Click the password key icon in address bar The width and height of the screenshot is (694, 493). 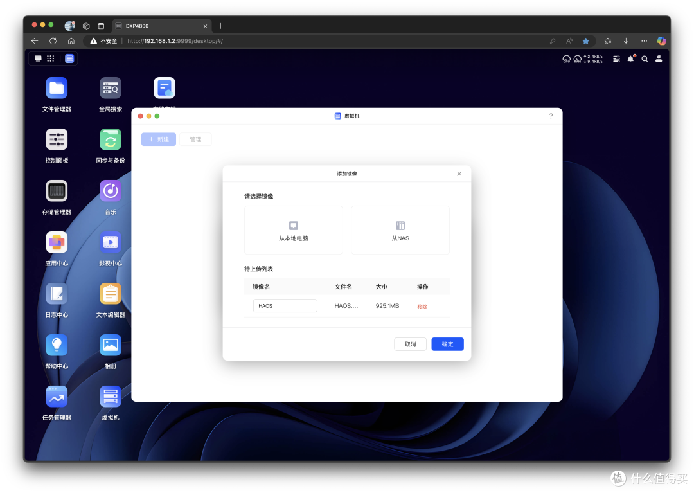[553, 41]
